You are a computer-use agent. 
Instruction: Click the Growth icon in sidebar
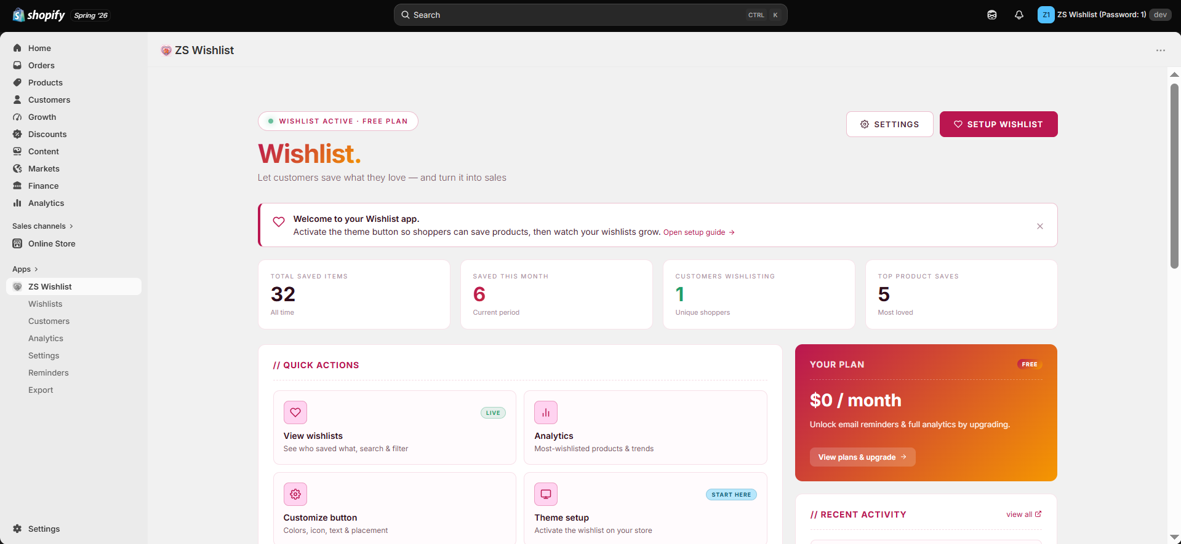click(x=17, y=117)
